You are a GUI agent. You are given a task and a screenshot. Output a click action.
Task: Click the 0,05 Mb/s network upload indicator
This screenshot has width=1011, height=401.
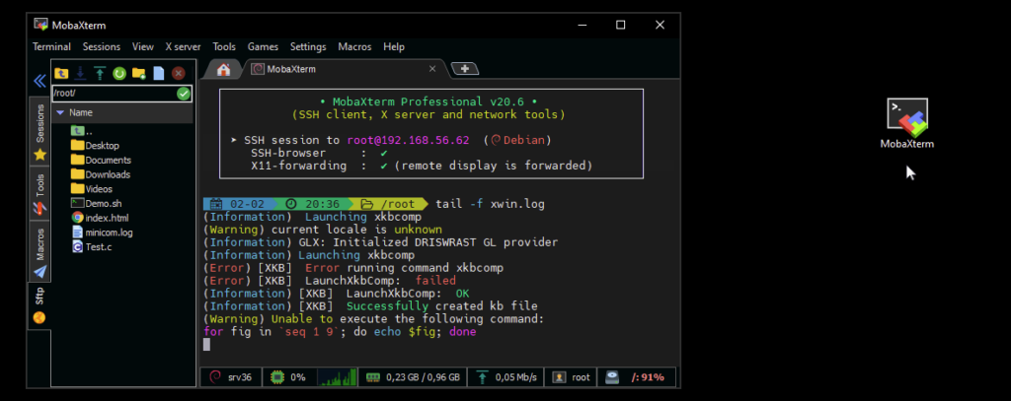[505, 377]
